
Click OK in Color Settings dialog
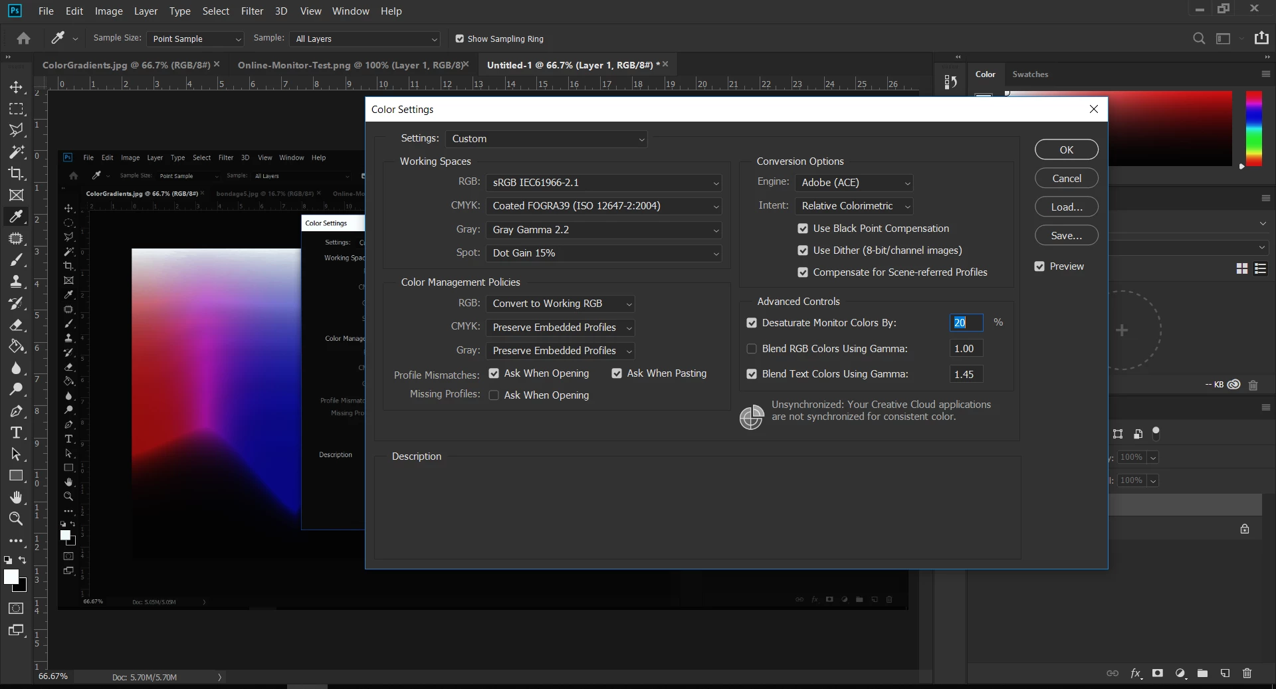click(x=1067, y=150)
